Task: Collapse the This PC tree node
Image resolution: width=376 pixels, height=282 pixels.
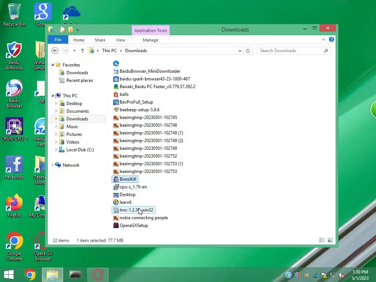Action: click(53, 95)
